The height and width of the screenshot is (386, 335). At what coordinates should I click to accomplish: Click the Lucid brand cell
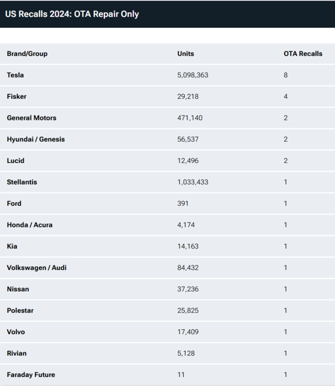(x=16, y=161)
